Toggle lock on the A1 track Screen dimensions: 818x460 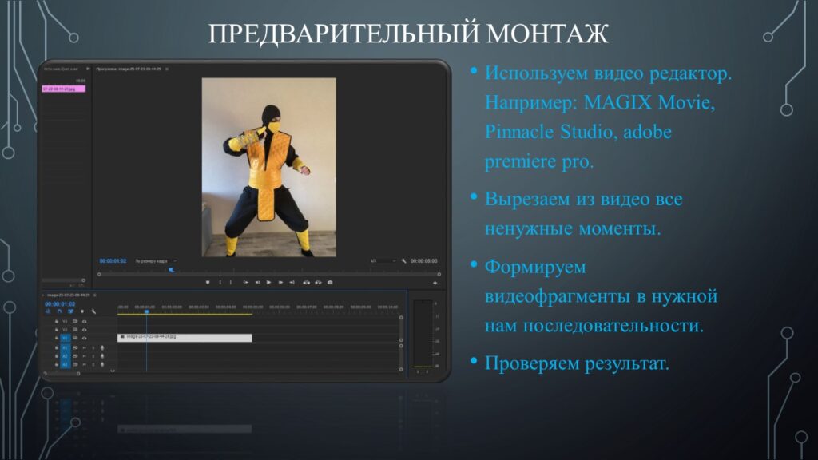point(57,347)
